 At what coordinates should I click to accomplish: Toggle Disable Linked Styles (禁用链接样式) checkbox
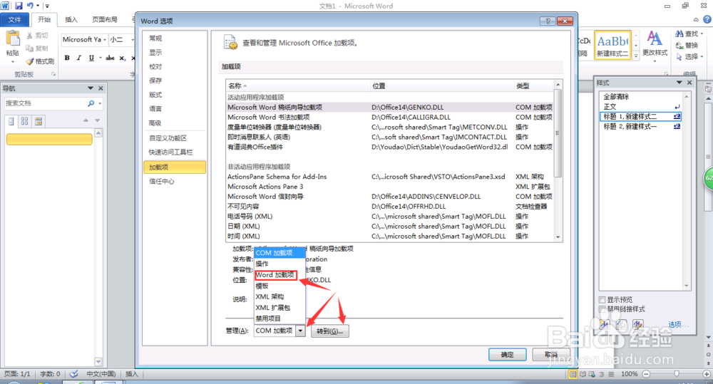click(602, 309)
